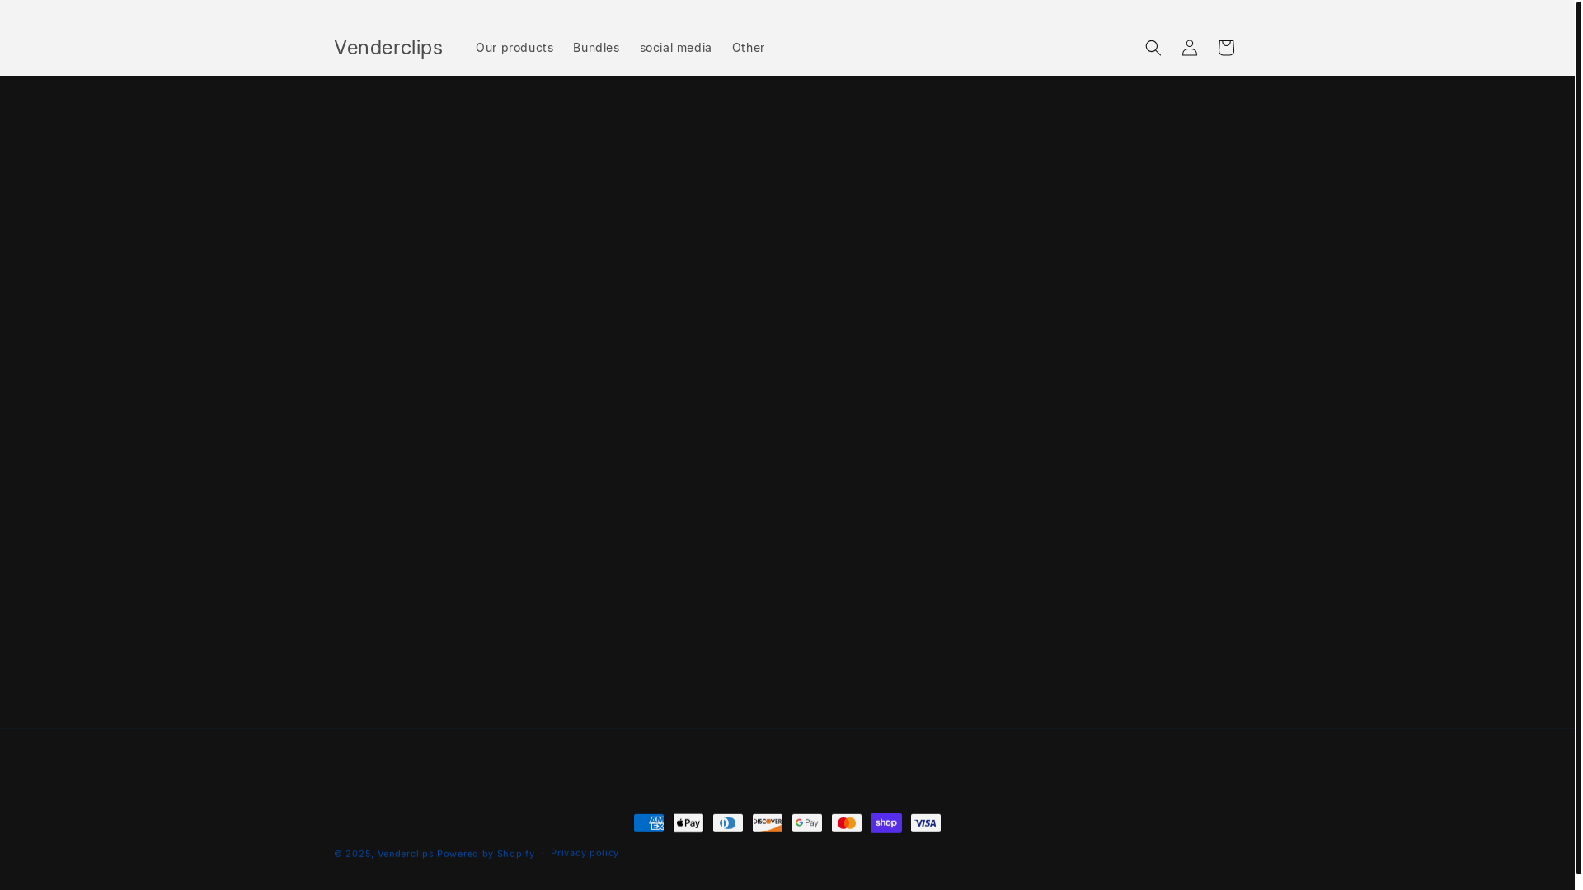Click the Diners Club payment icon
1583x890 pixels.
728,823
